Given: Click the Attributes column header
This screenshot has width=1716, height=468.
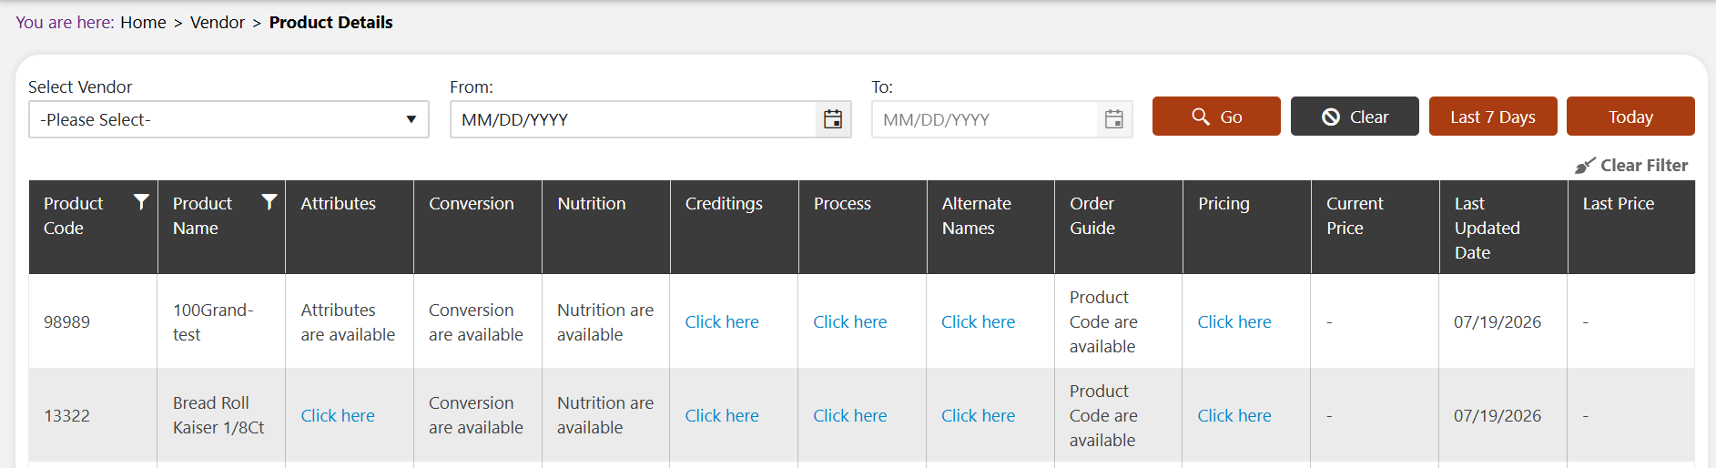Looking at the screenshot, I should coord(350,227).
